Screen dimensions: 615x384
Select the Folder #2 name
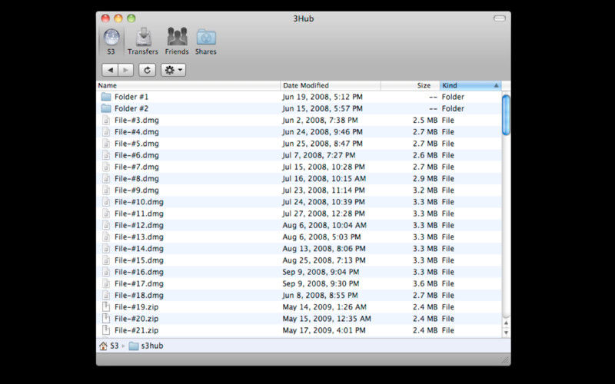[131, 108]
